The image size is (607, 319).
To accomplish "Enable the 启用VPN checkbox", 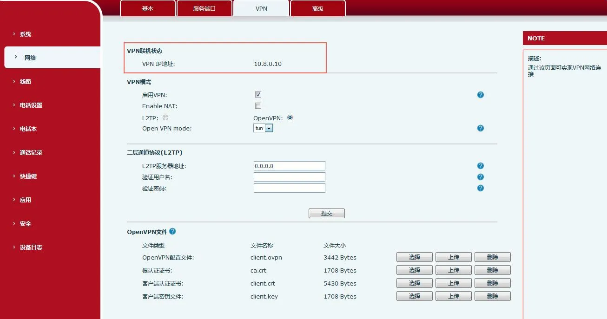I will pos(258,94).
